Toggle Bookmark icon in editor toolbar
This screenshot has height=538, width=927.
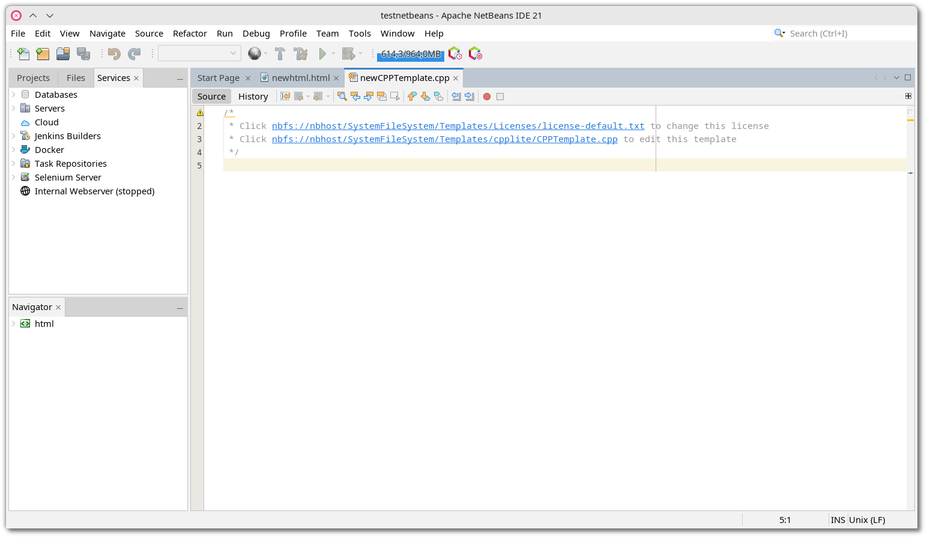point(438,97)
